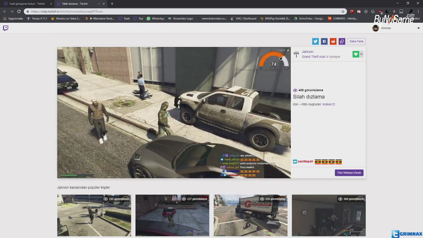Click the main clip video player
The height and width of the screenshot is (238, 423).
click(174, 112)
